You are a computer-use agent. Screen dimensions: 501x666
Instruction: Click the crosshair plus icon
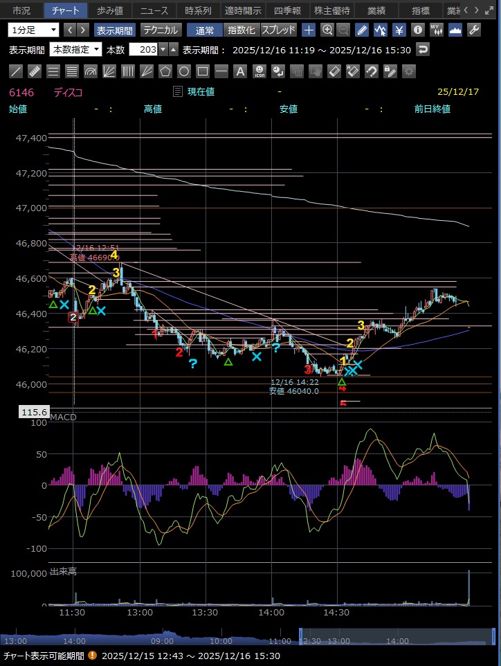[309, 30]
